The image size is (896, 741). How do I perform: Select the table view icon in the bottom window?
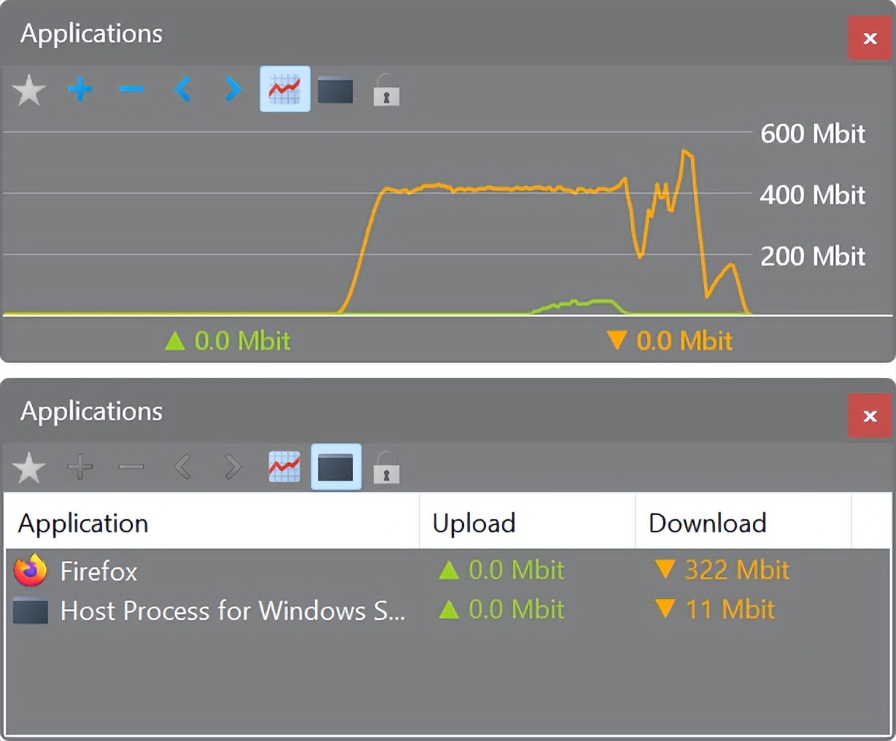(x=335, y=466)
